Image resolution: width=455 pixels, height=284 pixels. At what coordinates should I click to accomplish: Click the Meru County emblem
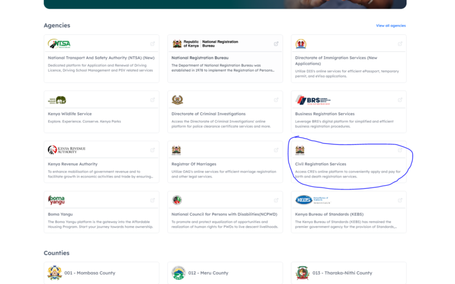click(178, 273)
